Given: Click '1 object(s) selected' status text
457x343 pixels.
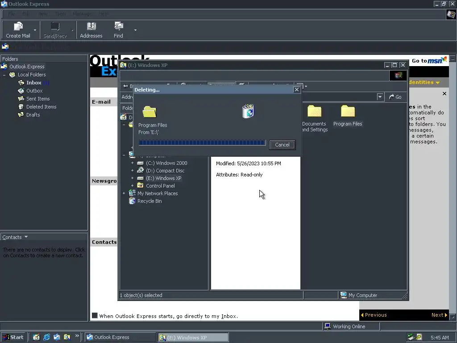Looking at the screenshot, I should (x=141, y=295).
